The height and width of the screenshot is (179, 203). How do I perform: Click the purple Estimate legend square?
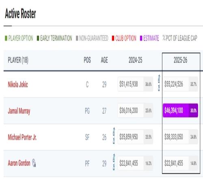click(x=141, y=38)
